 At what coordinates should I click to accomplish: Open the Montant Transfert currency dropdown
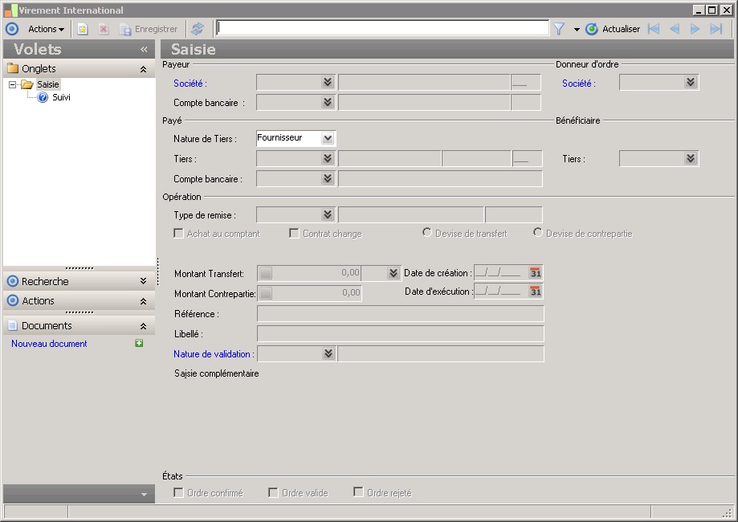point(393,273)
